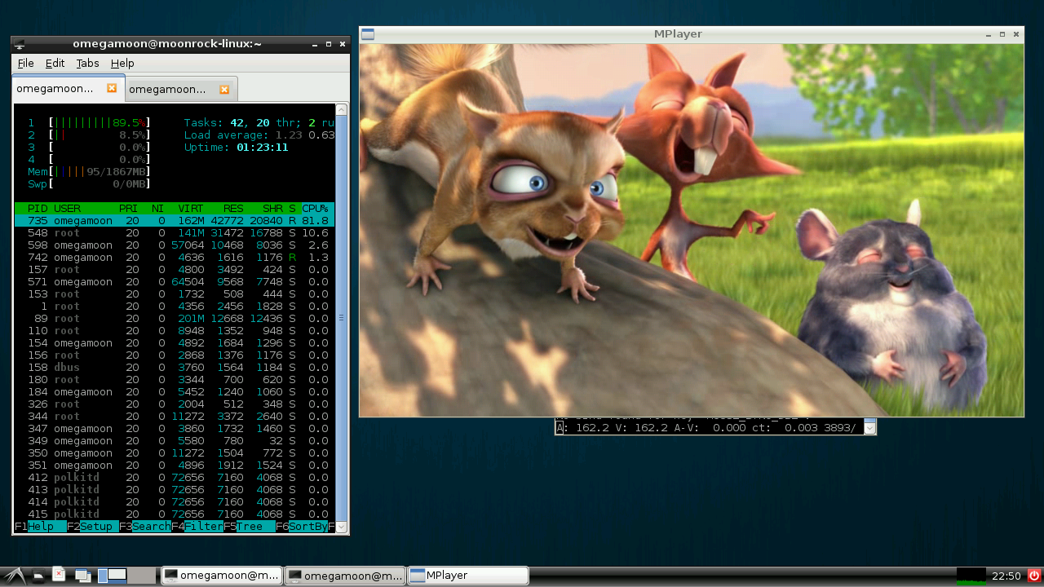1044x587 pixels.
Task: Select the process row with PID 735
Action: (175, 221)
